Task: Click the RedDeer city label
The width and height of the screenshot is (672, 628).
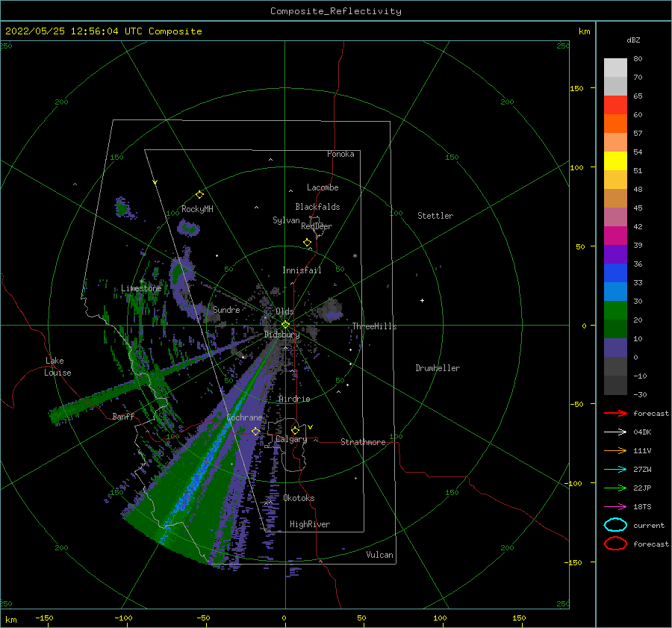Action: point(317,226)
